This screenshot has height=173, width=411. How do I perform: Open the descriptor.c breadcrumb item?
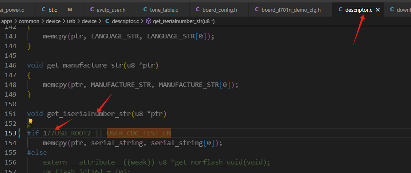[125, 21]
